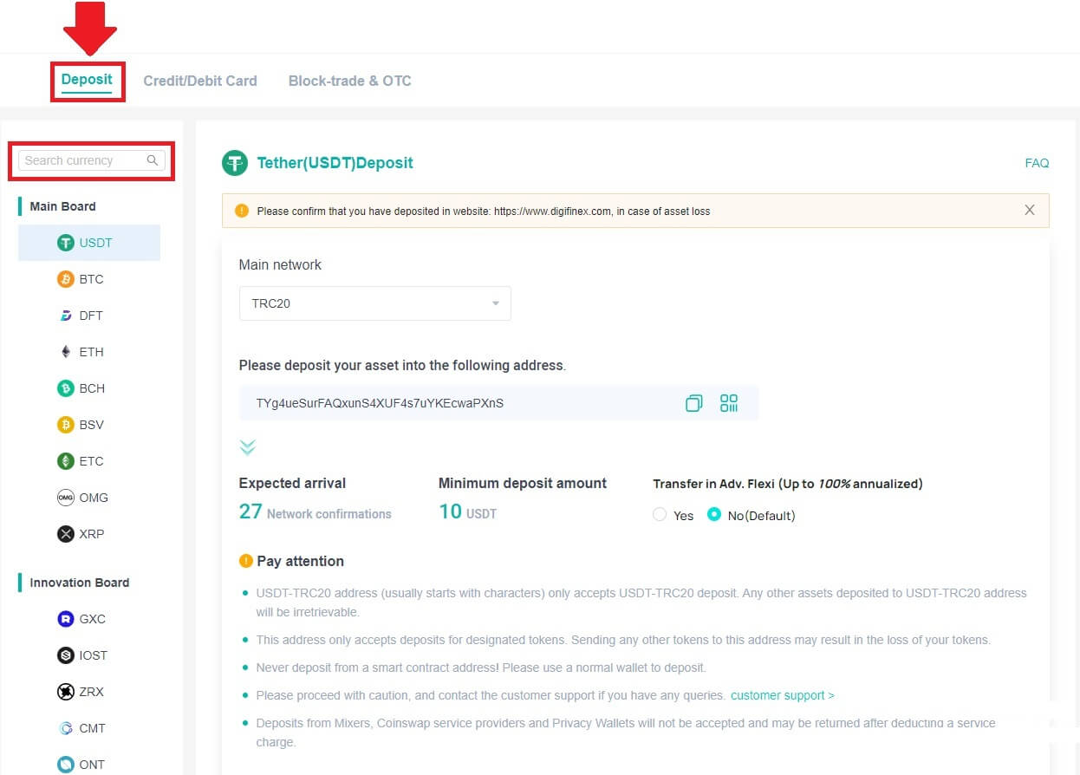Enable Transfer in Adv. Flexi with Yes
Screen dimensions: 1080x775
659,515
